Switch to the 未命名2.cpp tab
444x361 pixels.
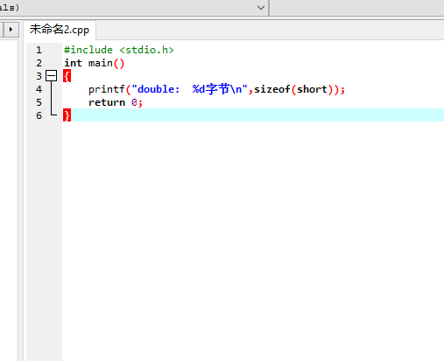pyautogui.click(x=60, y=30)
